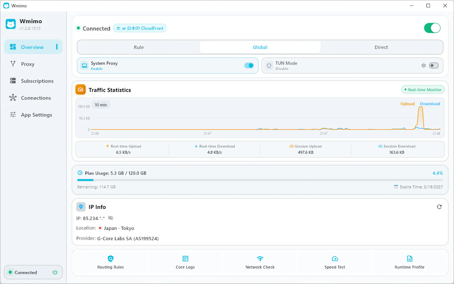The image size is (454, 284).
Task: Click the Connected status button in sidebar
Action: pyautogui.click(x=33, y=272)
